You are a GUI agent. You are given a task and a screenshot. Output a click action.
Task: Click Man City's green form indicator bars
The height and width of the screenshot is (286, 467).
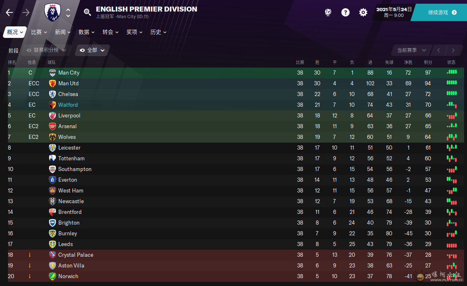[452, 73]
